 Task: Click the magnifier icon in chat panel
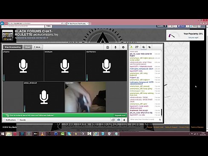point(144,47)
